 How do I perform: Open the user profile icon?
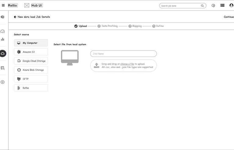[x=231, y=5]
